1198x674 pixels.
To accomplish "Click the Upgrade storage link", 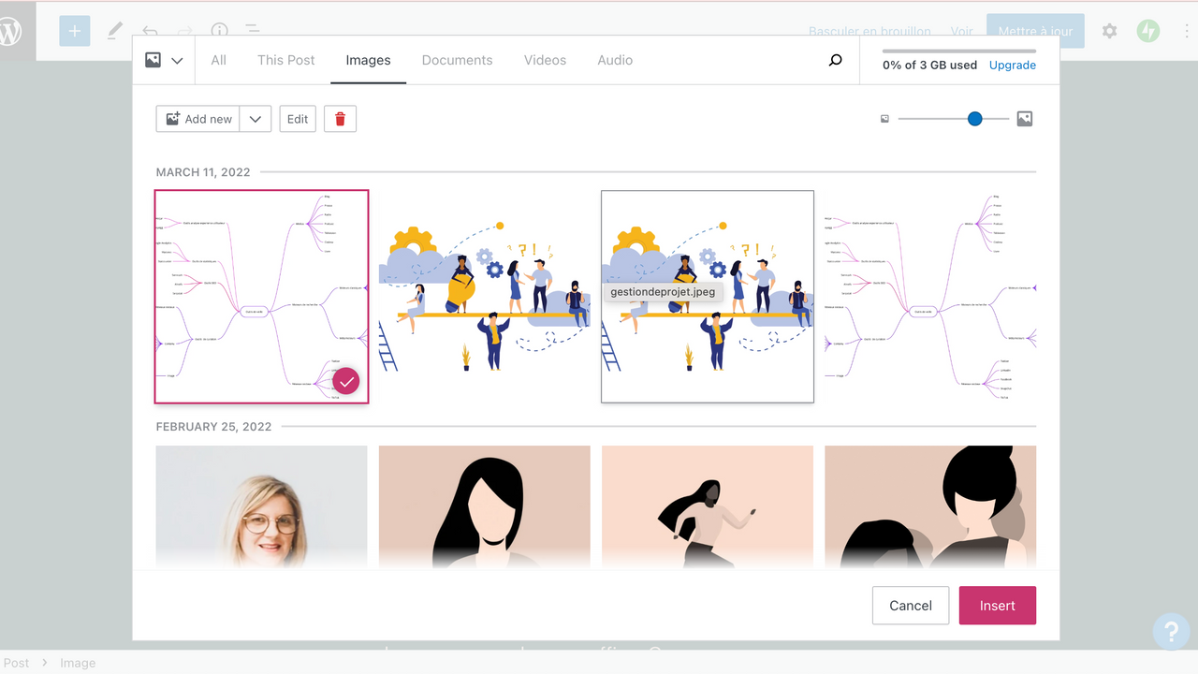I will [1012, 65].
